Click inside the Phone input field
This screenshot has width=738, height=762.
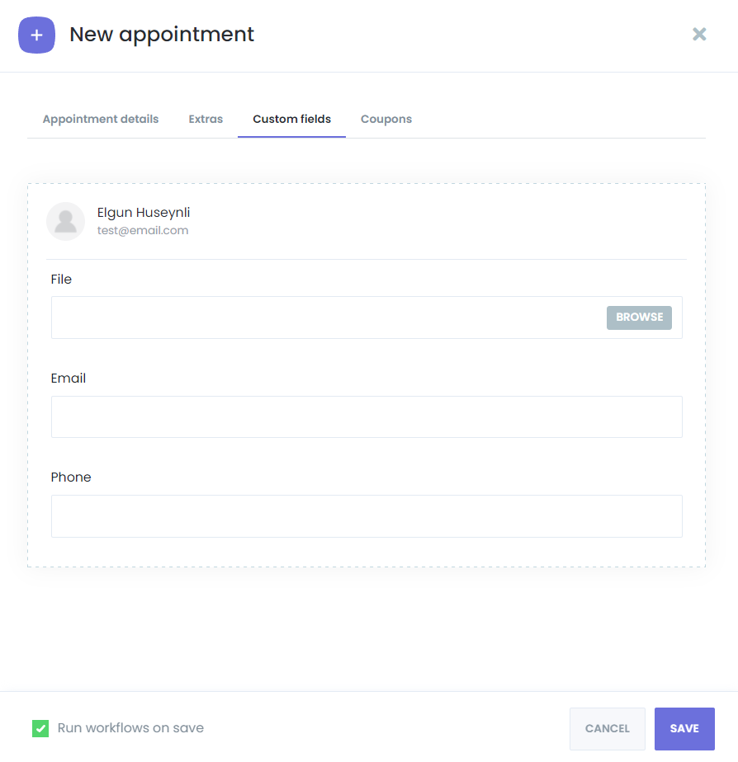click(367, 516)
